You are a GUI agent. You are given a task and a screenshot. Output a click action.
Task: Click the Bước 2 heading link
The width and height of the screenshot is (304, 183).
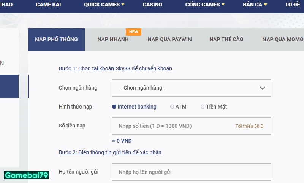(110, 152)
